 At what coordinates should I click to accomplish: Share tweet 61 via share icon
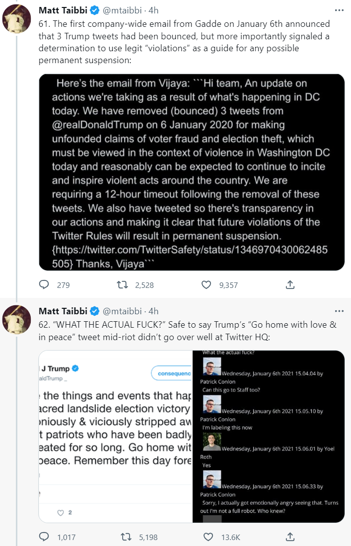290,285
